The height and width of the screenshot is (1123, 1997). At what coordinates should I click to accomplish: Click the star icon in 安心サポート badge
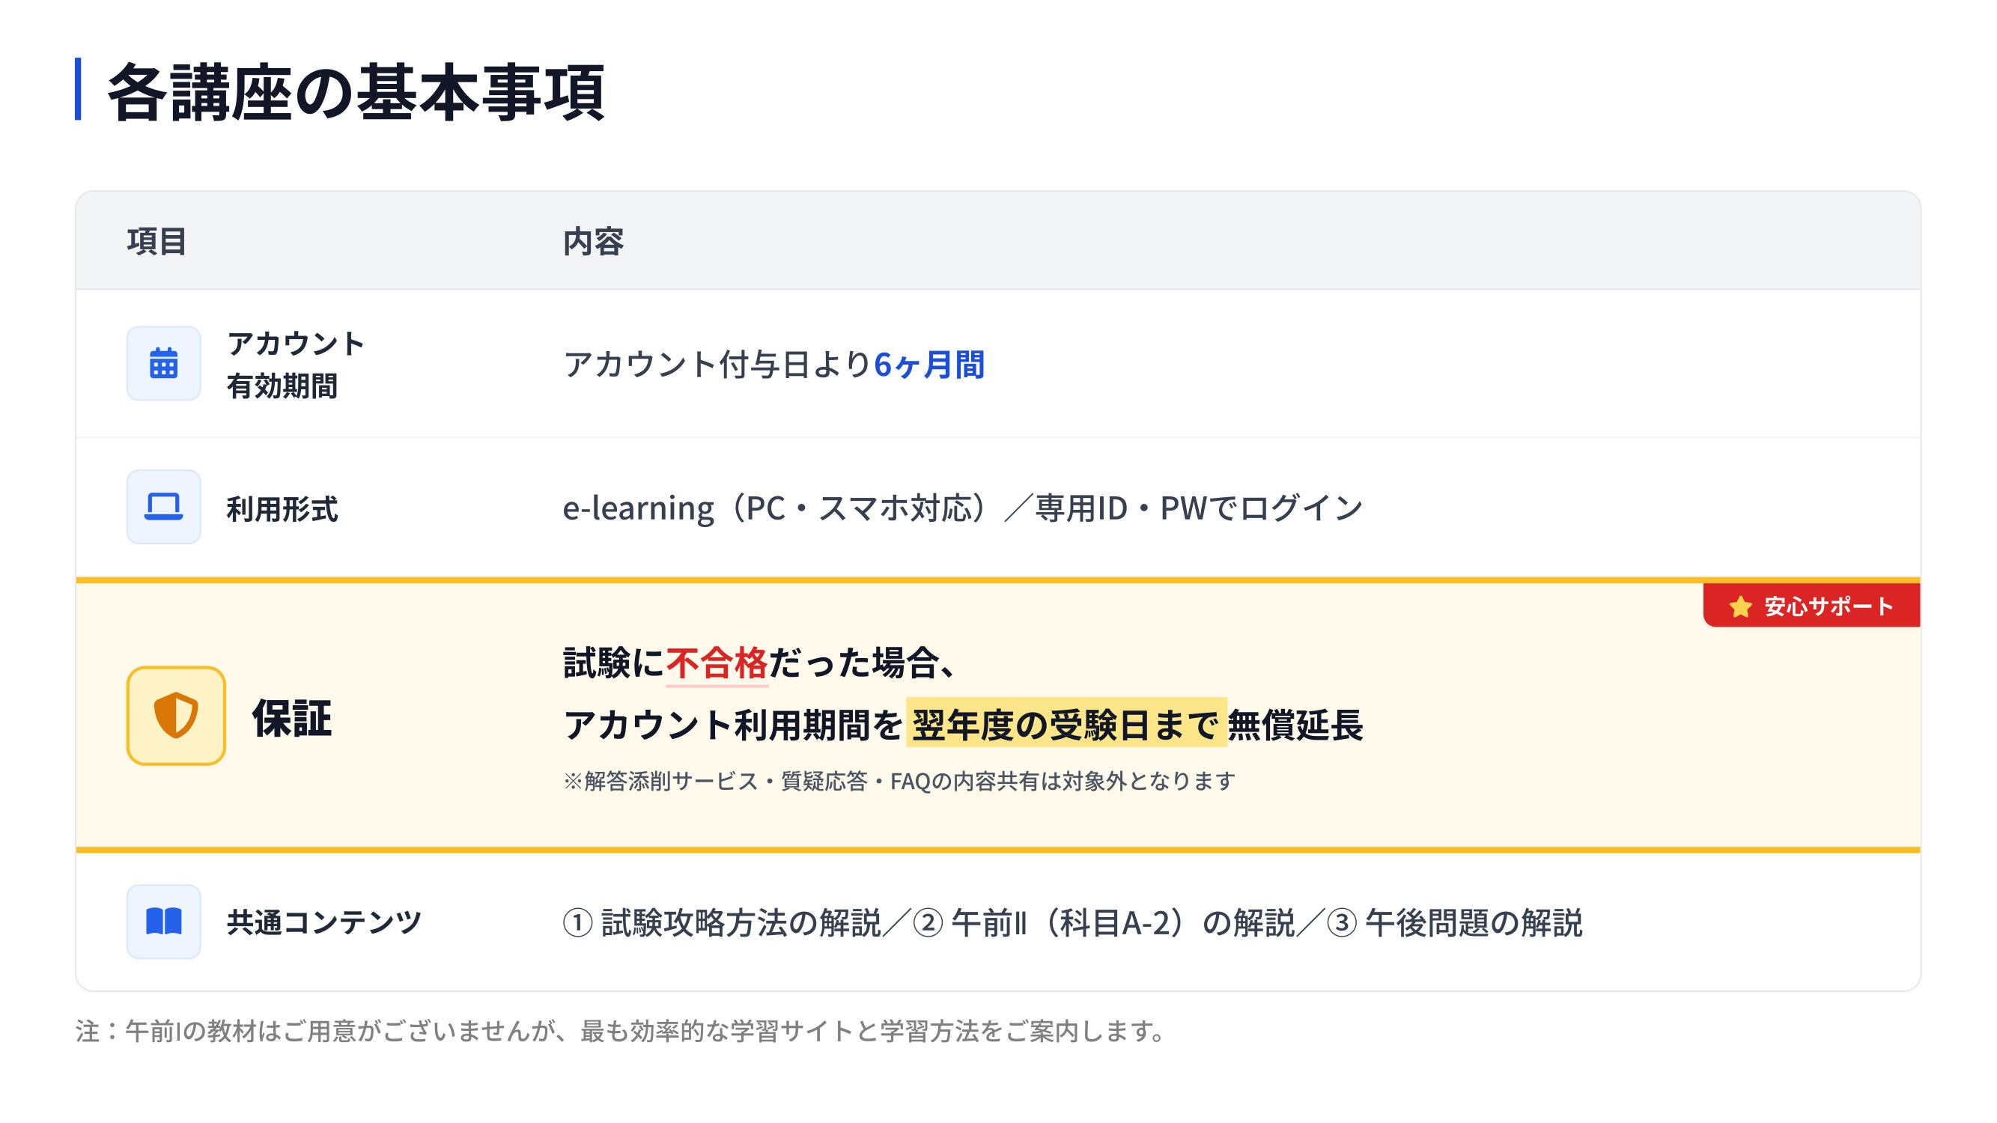(x=1740, y=606)
